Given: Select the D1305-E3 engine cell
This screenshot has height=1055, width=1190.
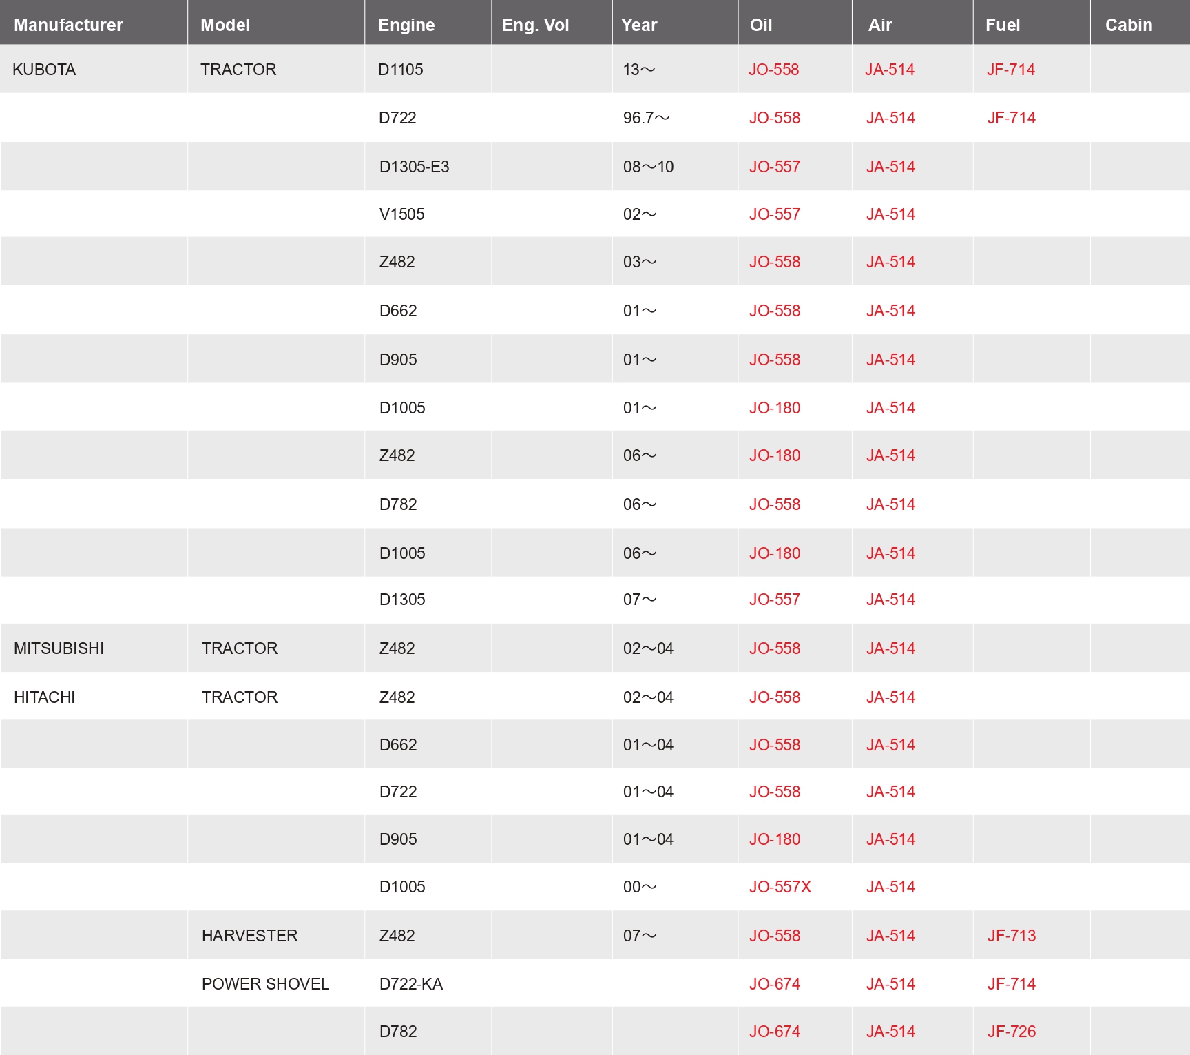Looking at the screenshot, I should 414,167.
